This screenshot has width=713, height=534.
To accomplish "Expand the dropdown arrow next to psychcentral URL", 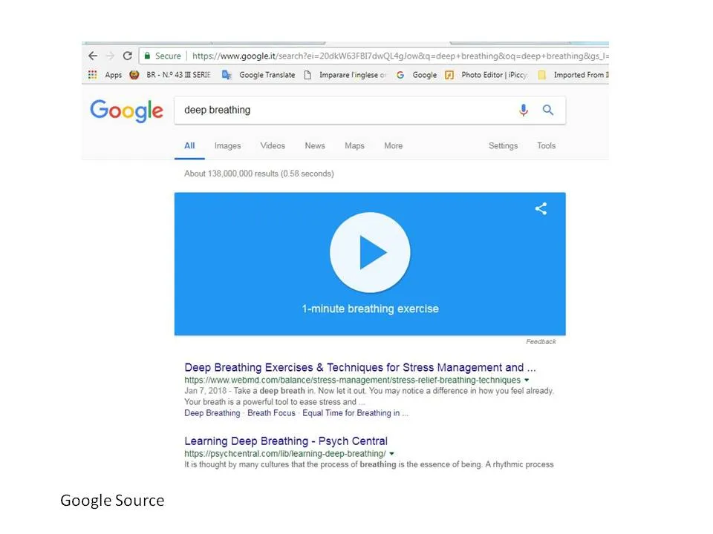I will click(391, 454).
